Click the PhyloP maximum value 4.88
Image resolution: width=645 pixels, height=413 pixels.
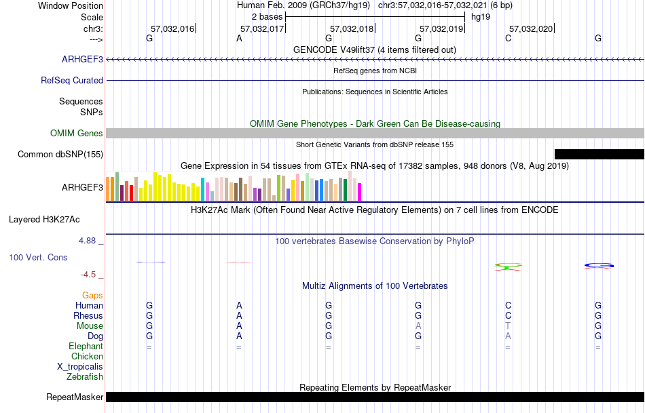pyautogui.click(x=87, y=241)
